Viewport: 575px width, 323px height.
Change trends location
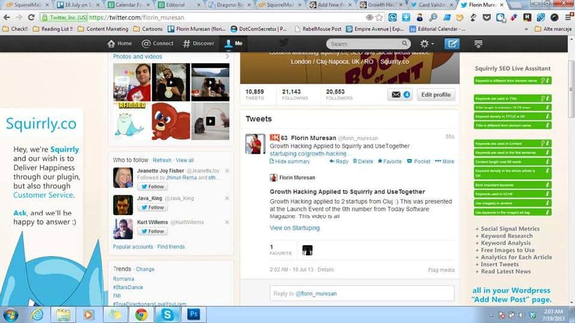[145, 269]
